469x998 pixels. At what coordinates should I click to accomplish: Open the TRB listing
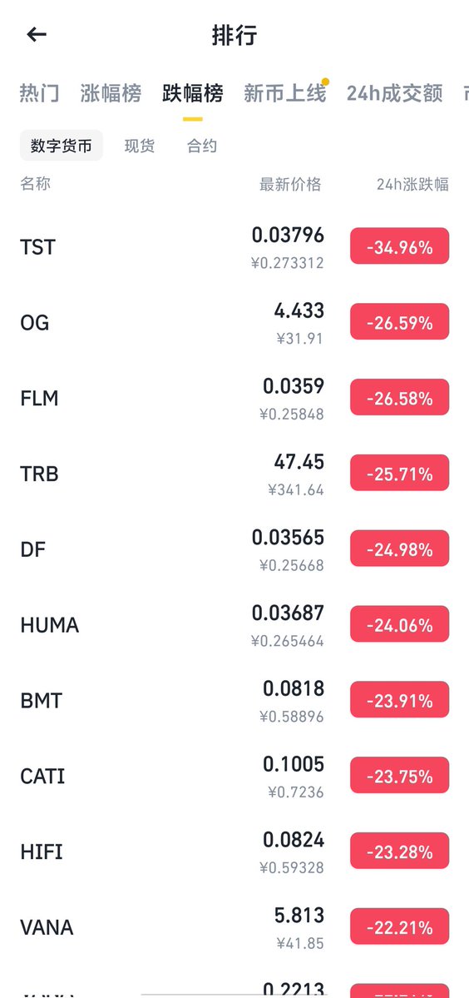click(x=234, y=474)
